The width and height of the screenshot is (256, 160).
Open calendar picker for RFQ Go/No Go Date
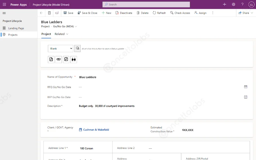[x=245, y=87]
